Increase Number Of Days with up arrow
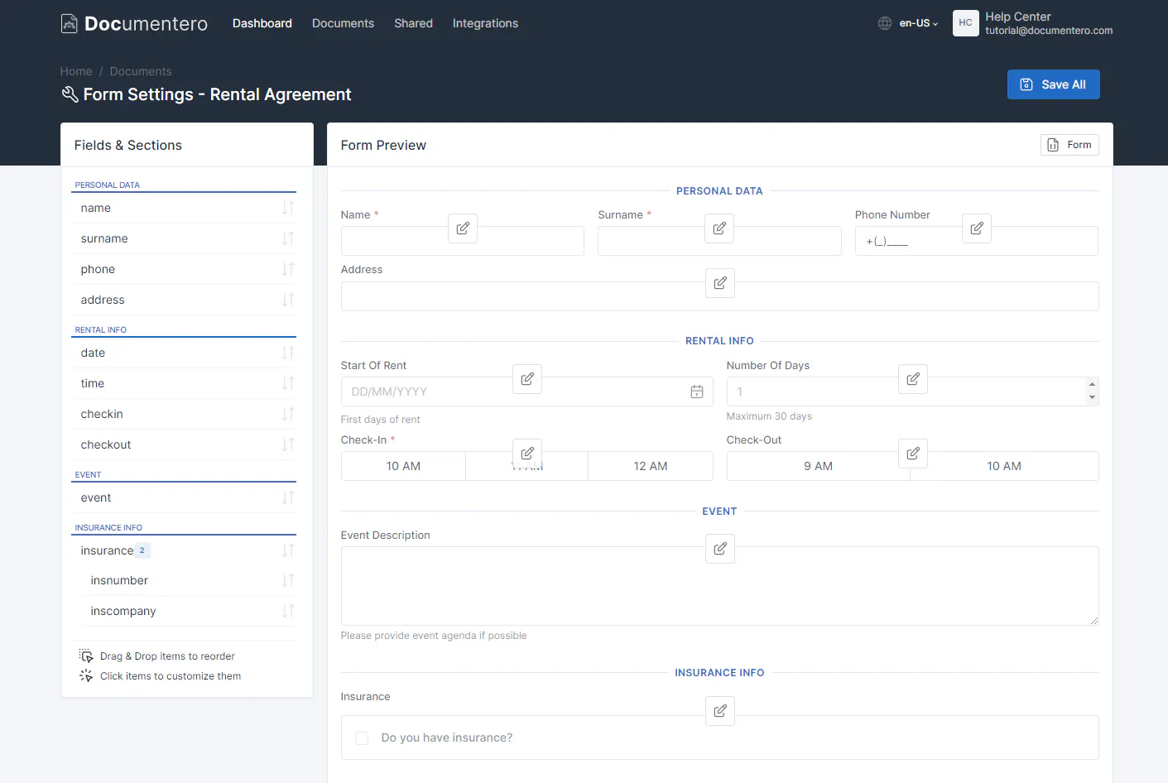This screenshot has width=1168, height=783. (1092, 384)
